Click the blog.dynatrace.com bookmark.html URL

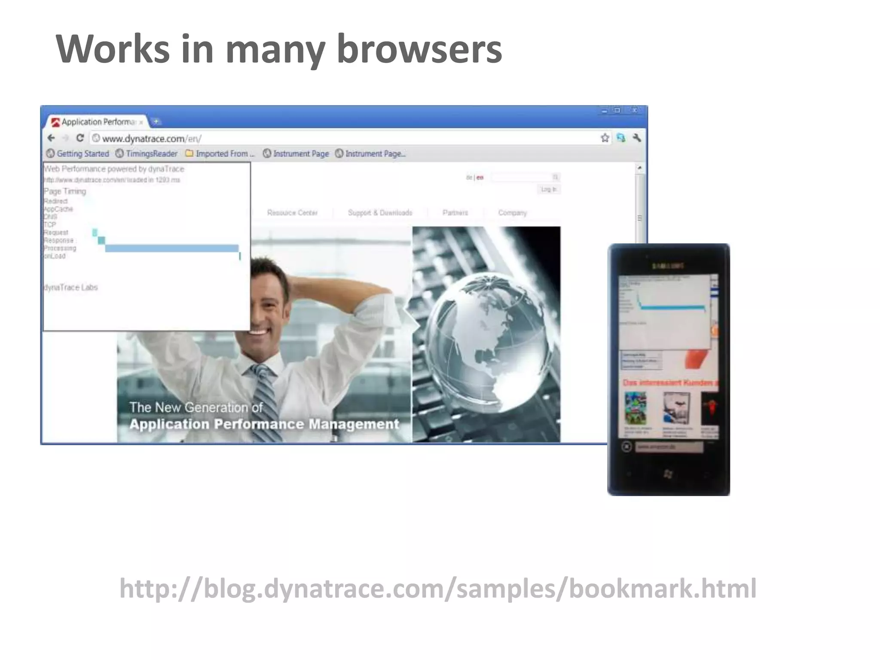438,588
